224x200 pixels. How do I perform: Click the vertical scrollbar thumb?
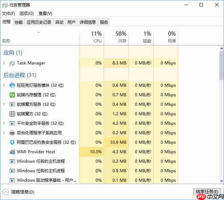click(222, 65)
